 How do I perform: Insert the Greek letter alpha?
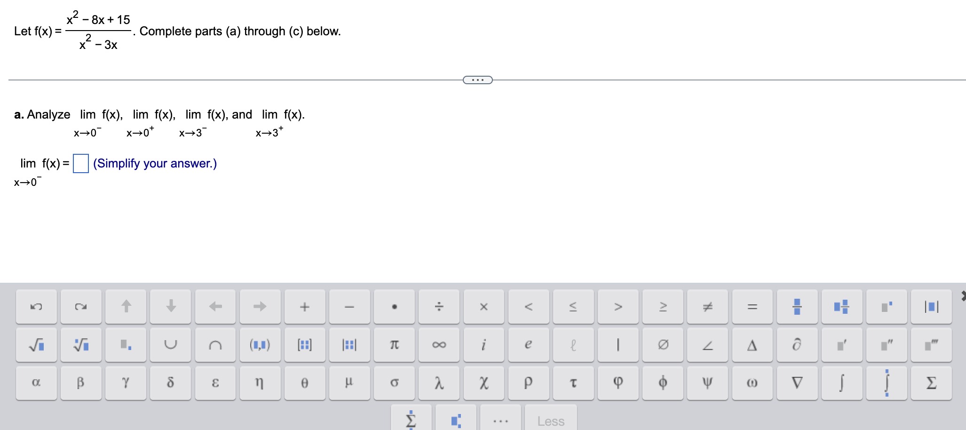coord(36,383)
